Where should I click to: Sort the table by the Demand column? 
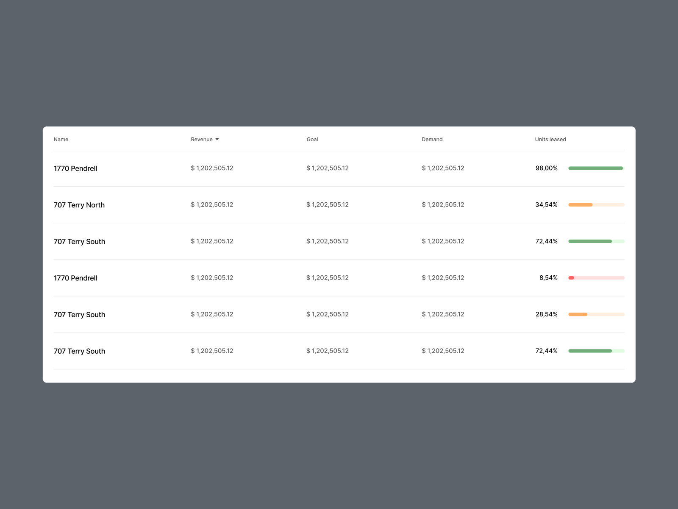[432, 139]
